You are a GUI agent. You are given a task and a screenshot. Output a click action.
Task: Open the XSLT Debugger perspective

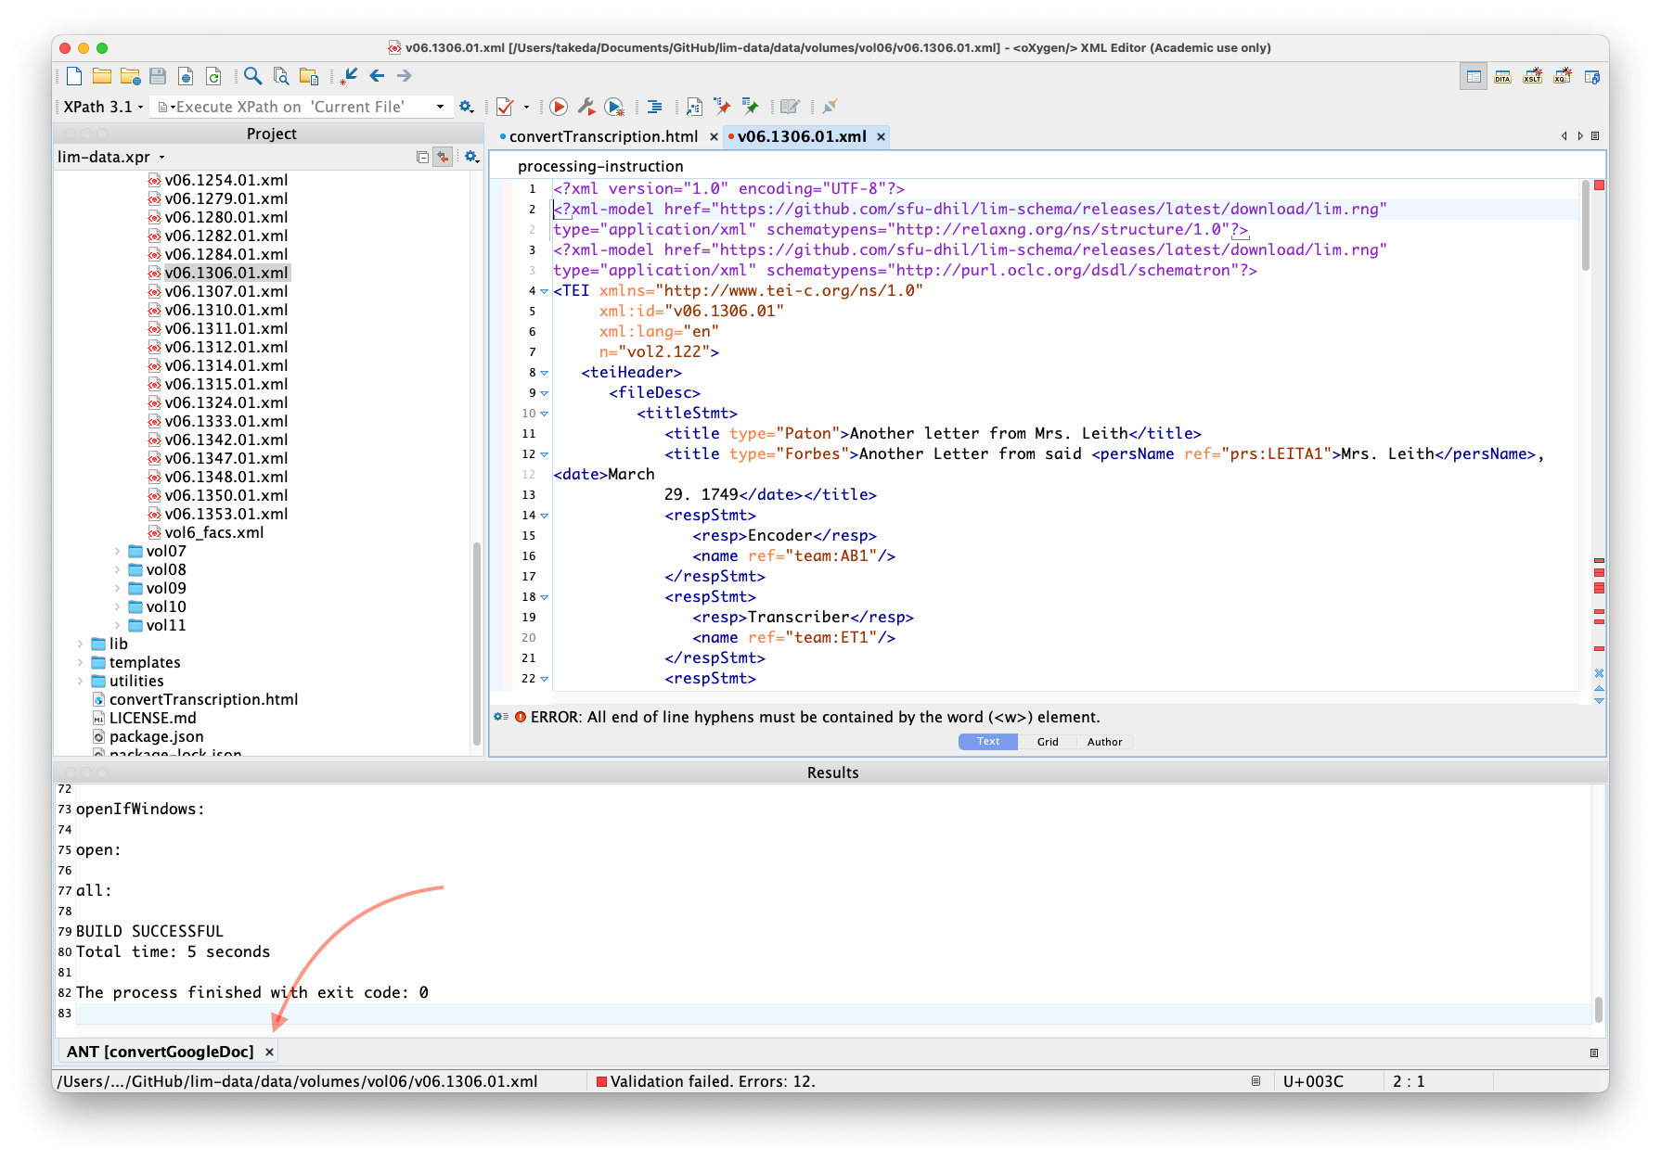click(x=1533, y=76)
